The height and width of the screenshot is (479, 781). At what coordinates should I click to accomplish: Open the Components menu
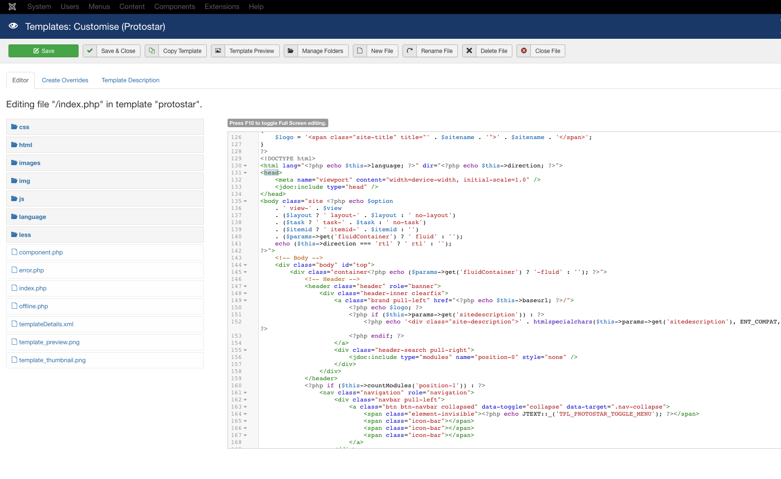pos(175,7)
